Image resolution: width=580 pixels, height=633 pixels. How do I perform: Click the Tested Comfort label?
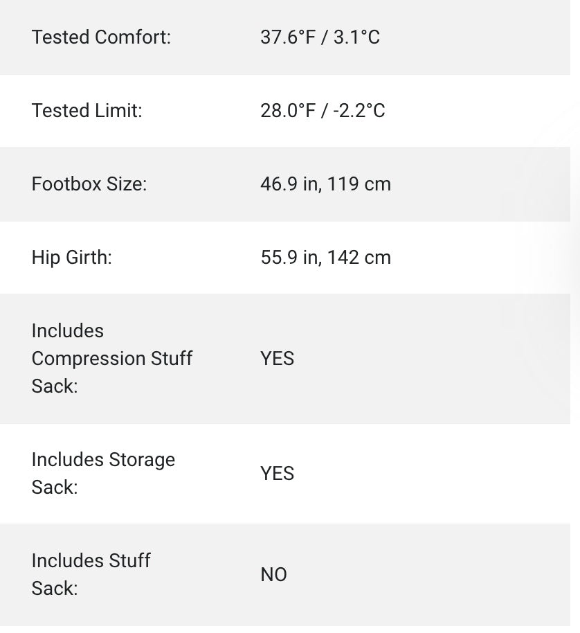[x=101, y=37]
